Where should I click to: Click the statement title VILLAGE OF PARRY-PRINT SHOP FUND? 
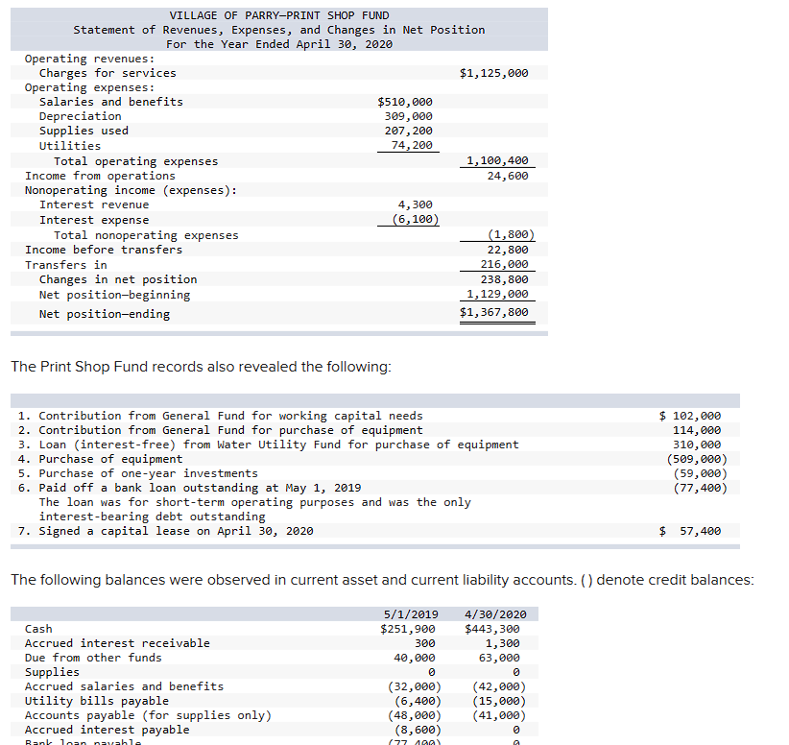(277, 14)
